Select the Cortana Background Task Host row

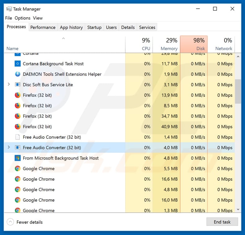119,64
